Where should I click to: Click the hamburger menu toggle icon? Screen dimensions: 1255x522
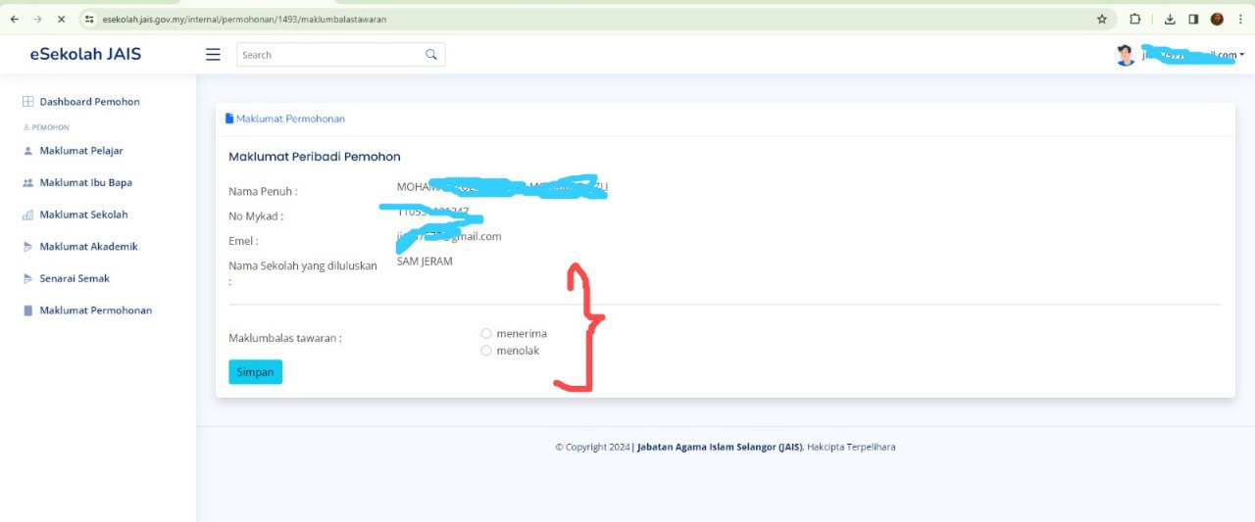[x=213, y=55]
